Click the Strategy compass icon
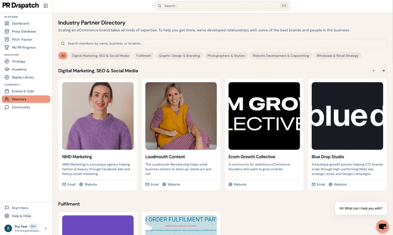 [x=7, y=61]
